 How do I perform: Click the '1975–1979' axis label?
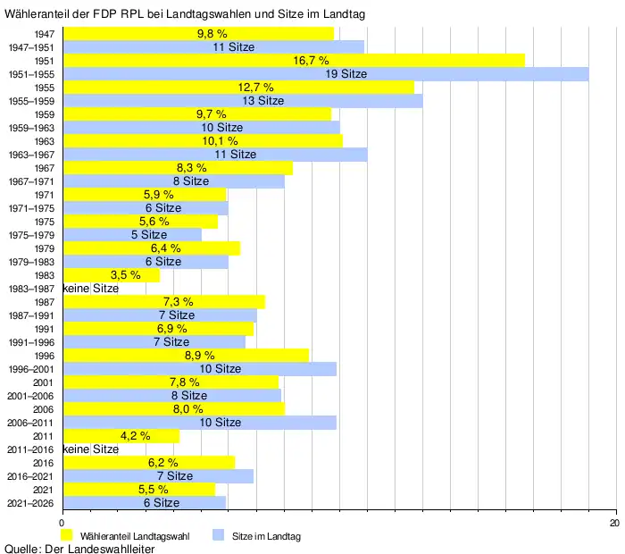[32, 235]
